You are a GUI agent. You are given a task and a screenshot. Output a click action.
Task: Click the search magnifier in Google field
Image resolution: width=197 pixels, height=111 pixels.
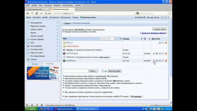169,13
